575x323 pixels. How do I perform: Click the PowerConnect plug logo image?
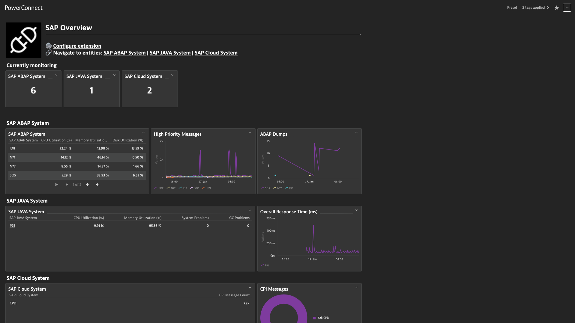23,40
